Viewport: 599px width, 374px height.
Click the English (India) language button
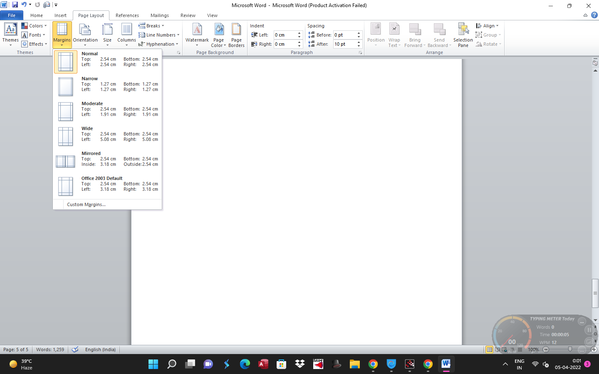coord(100,349)
